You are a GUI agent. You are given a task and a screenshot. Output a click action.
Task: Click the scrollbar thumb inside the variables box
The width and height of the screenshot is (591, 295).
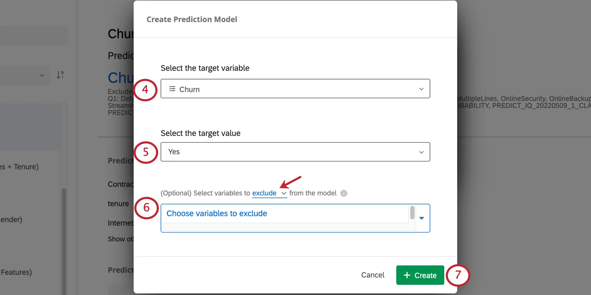412,213
